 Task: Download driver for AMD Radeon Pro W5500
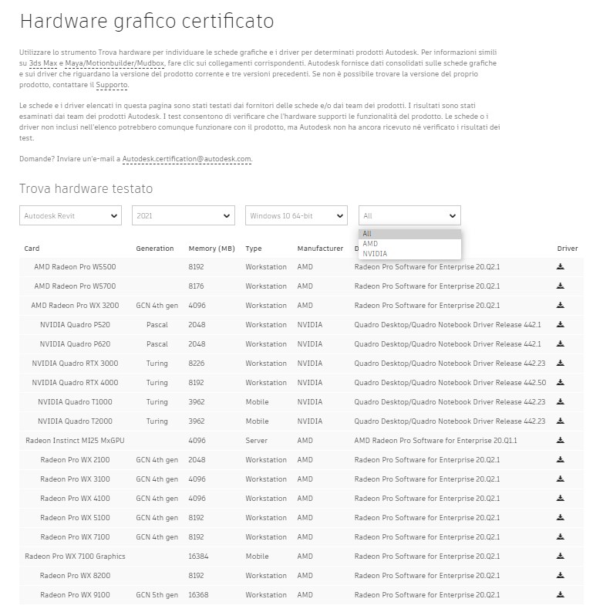point(560,266)
